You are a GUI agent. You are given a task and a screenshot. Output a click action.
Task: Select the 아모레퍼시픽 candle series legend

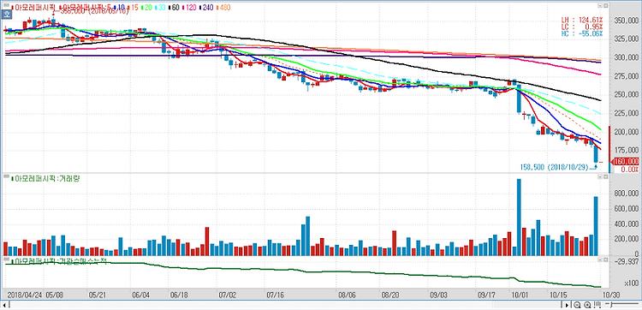click(x=33, y=8)
